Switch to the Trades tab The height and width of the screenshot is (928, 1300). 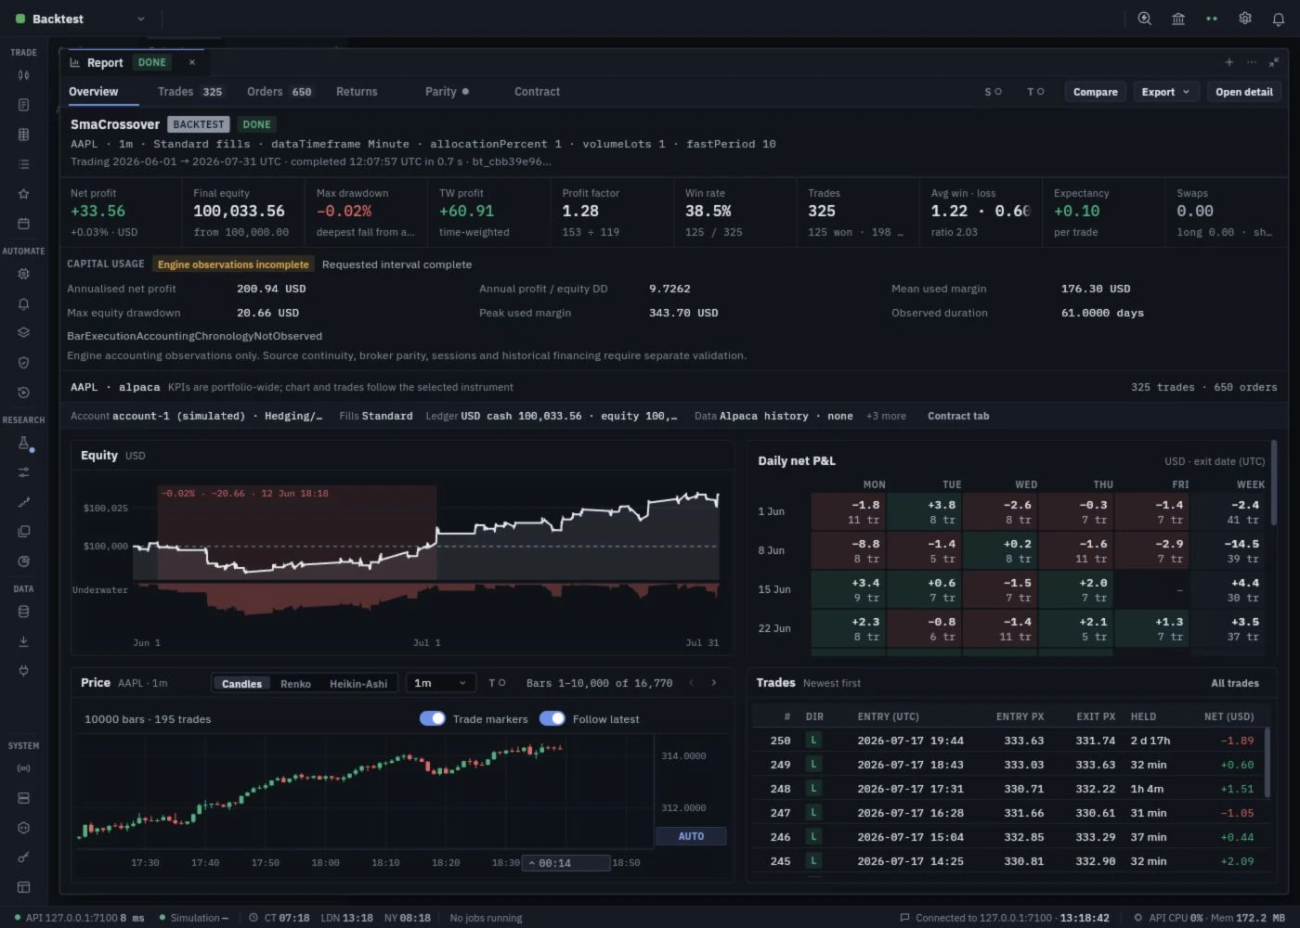coord(189,92)
